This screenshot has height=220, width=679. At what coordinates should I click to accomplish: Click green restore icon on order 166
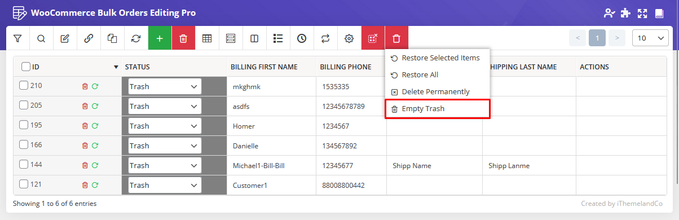[x=95, y=146]
